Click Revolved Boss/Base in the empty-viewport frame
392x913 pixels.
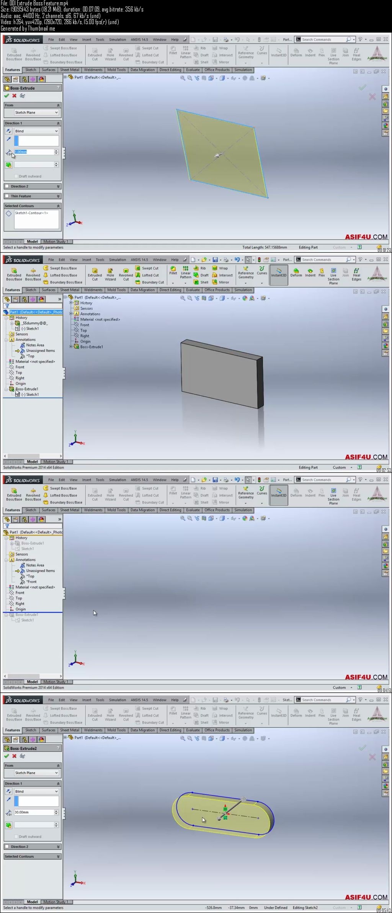coord(33,494)
